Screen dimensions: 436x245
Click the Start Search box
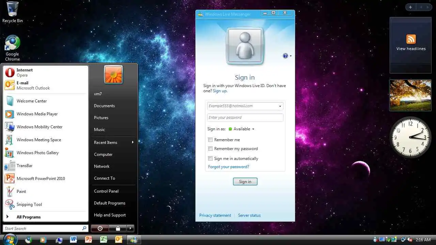(x=45, y=228)
